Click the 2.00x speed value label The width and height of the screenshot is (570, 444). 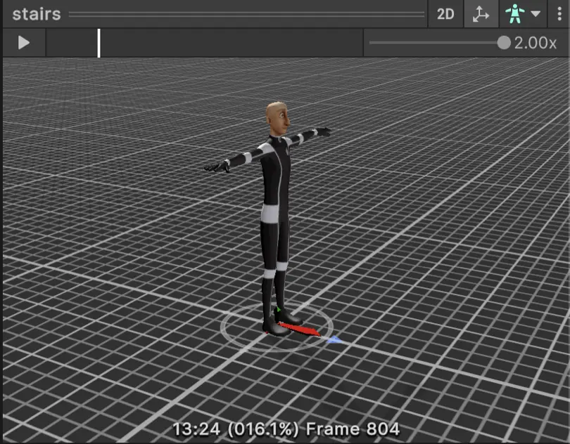click(536, 43)
